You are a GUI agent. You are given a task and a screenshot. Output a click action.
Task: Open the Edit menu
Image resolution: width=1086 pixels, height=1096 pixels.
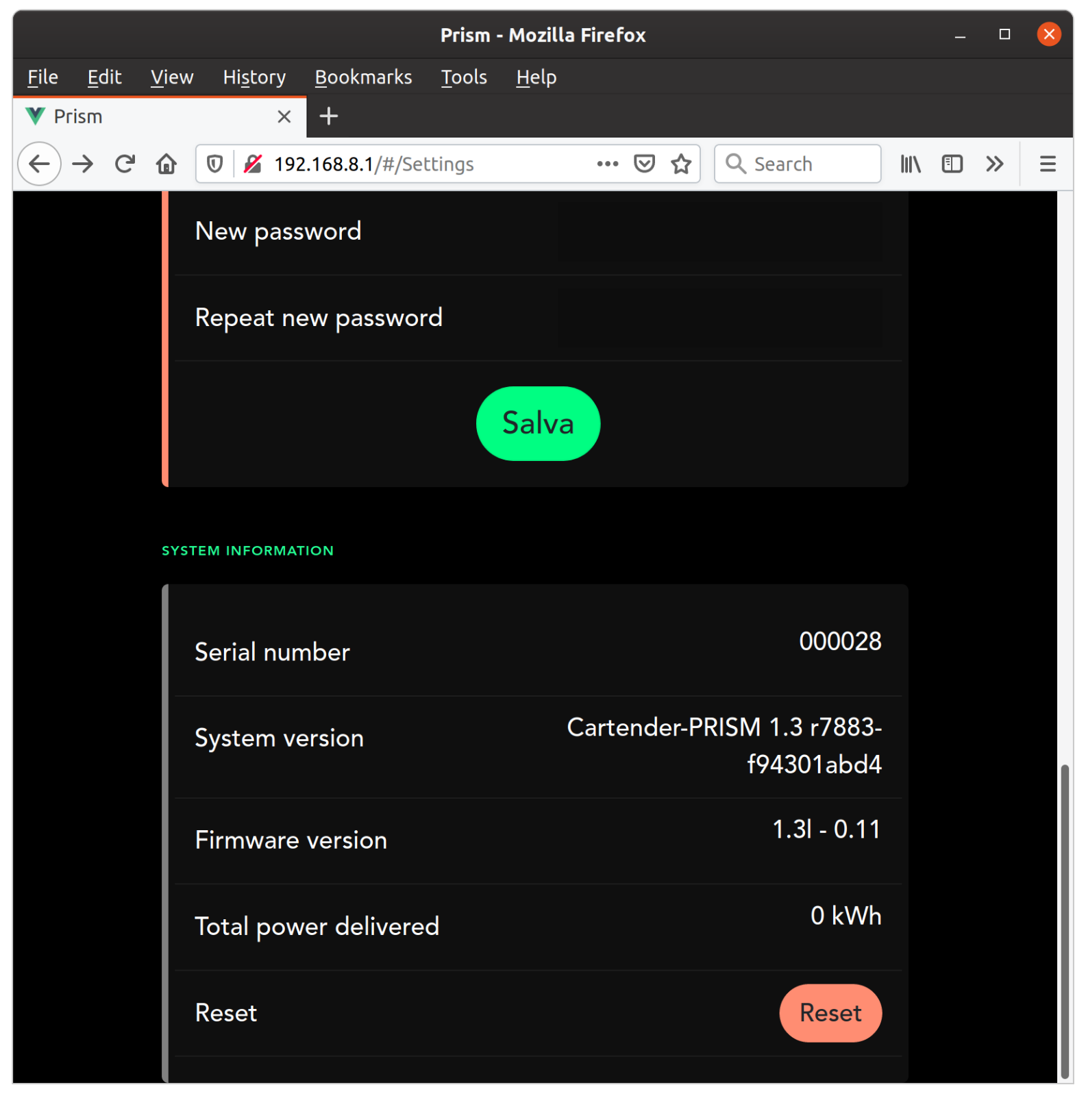coord(104,77)
